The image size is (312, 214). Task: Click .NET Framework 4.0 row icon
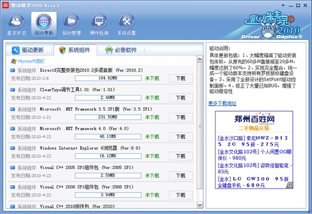click(12, 129)
